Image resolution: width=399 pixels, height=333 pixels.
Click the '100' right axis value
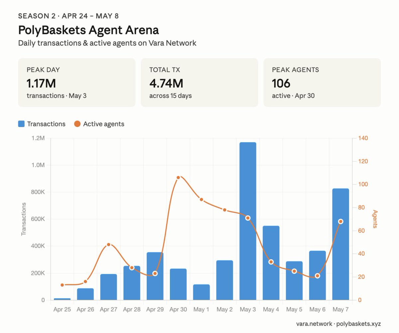pos(364,184)
